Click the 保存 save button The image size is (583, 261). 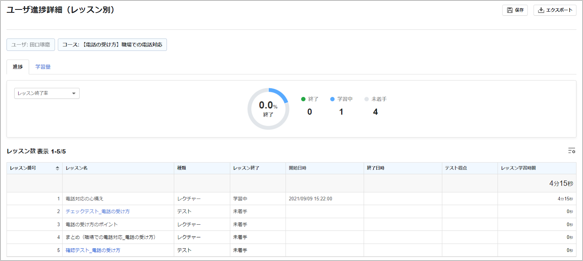click(514, 10)
